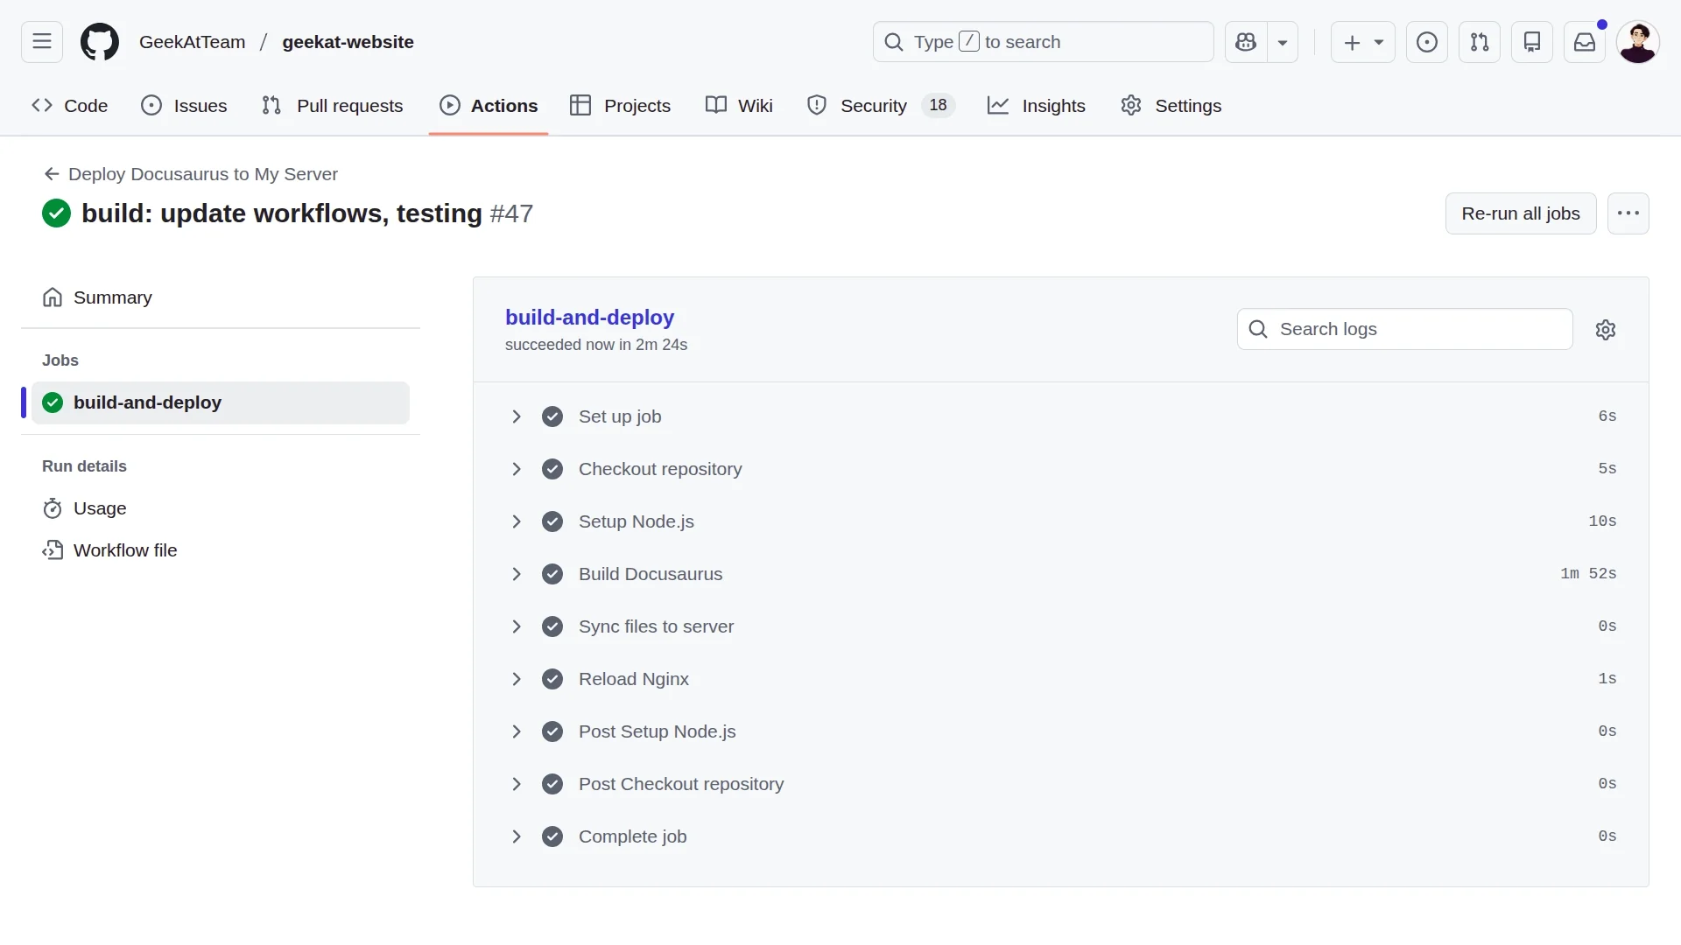Switch to the Security tab
Viewport: 1681px width, 945px height.
tap(873, 106)
